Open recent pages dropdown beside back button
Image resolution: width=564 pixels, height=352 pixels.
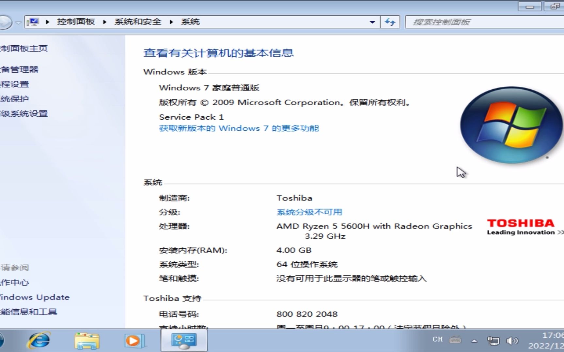click(19, 22)
